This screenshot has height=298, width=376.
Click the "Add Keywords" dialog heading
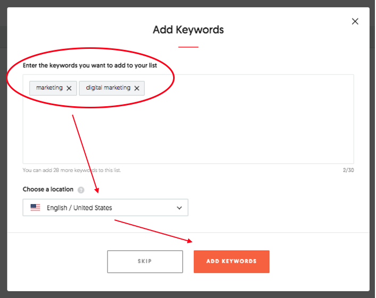(188, 30)
